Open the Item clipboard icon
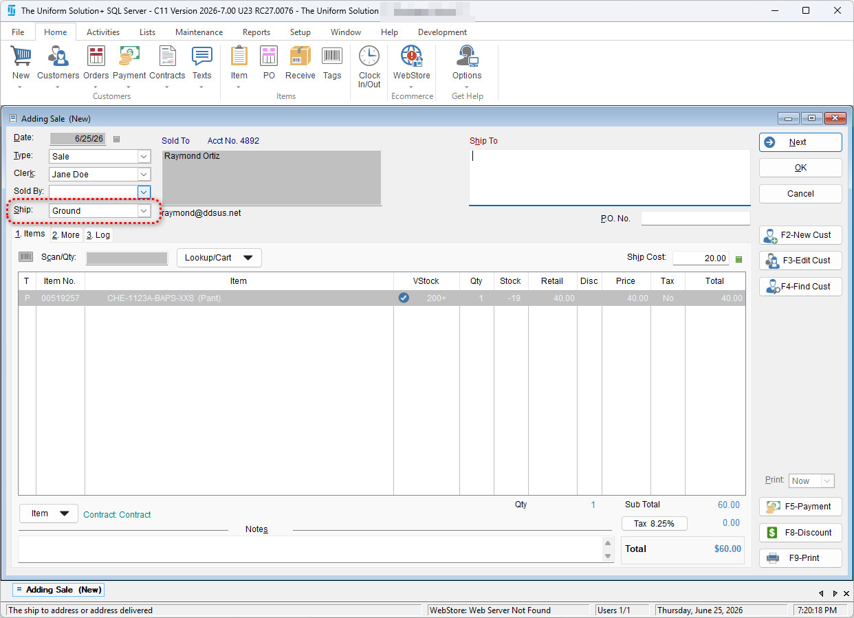854x618 pixels. pyautogui.click(x=239, y=56)
